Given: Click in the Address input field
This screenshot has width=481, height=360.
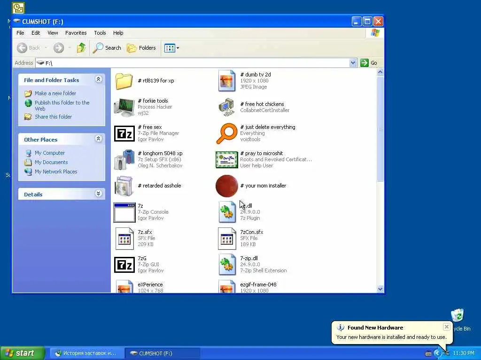Looking at the screenshot, I should pyautogui.click(x=192, y=63).
